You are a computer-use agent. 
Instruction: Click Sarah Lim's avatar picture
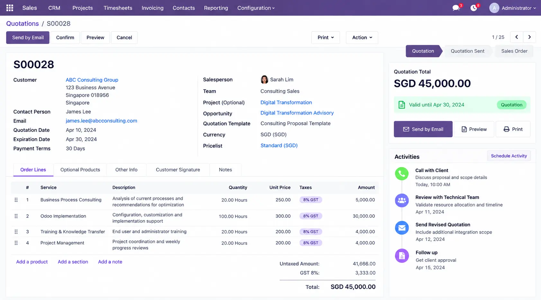(x=264, y=80)
